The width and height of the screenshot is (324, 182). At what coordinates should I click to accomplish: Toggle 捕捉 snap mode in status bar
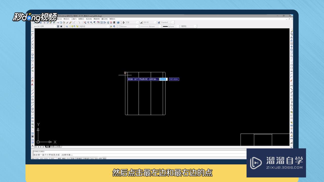coord(59,158)
